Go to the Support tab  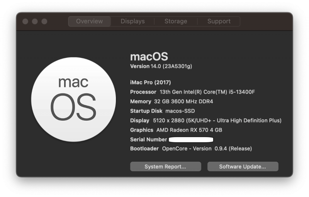[x=219, y=22]
